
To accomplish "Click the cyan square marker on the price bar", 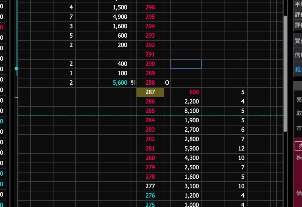I will tap(16, 68).
